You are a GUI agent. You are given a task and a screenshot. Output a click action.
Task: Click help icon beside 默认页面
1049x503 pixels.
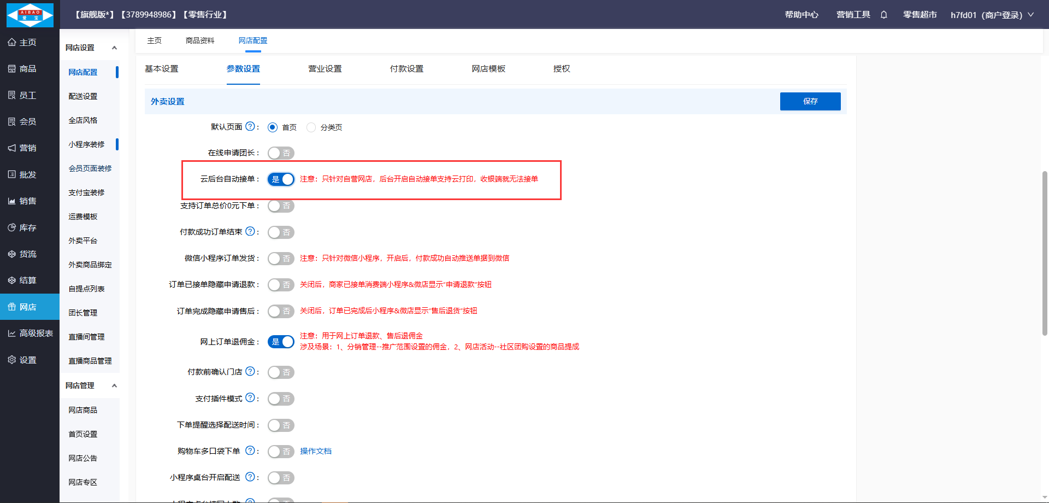(250, 126)
